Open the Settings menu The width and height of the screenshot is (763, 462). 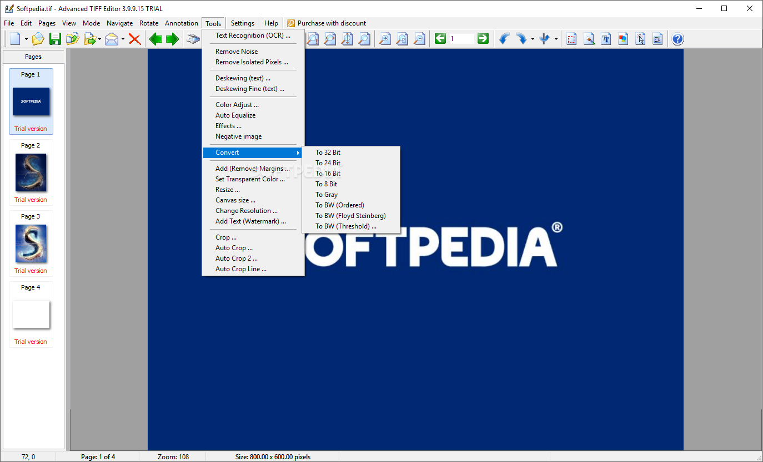[243, 23]
